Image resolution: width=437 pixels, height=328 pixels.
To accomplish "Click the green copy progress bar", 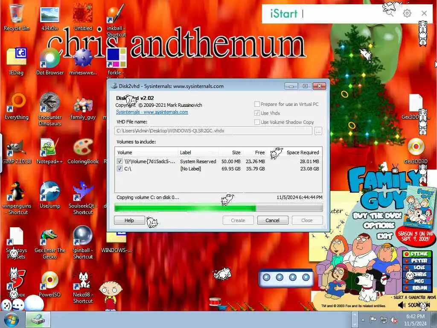I will [x=218, y=208].
